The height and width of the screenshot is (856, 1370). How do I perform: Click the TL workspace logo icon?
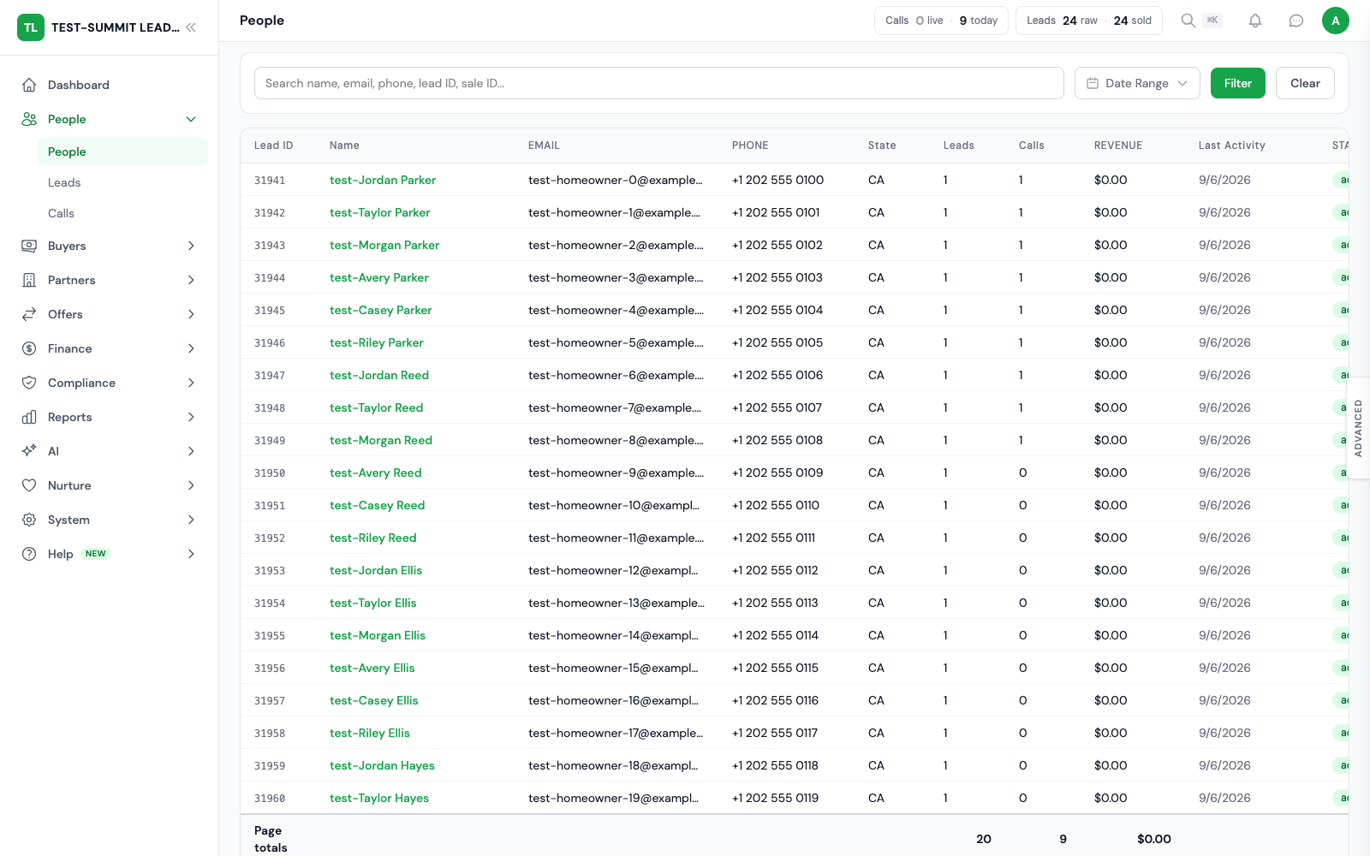coord(31,27)
